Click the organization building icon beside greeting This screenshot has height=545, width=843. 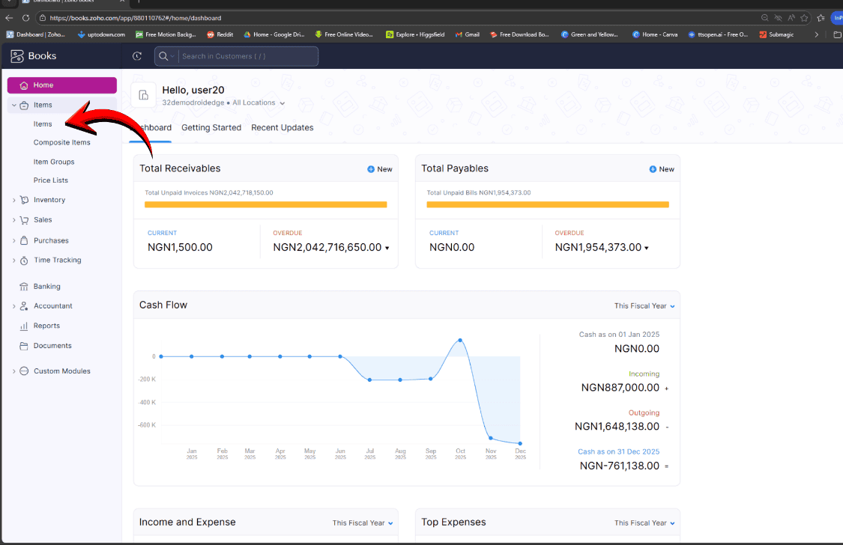click(x=143, y=96)
